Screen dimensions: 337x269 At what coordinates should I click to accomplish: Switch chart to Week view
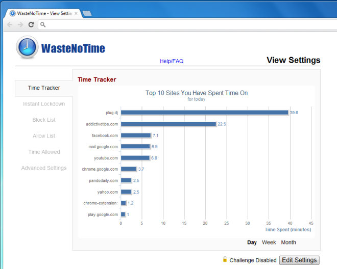(269, 243)
